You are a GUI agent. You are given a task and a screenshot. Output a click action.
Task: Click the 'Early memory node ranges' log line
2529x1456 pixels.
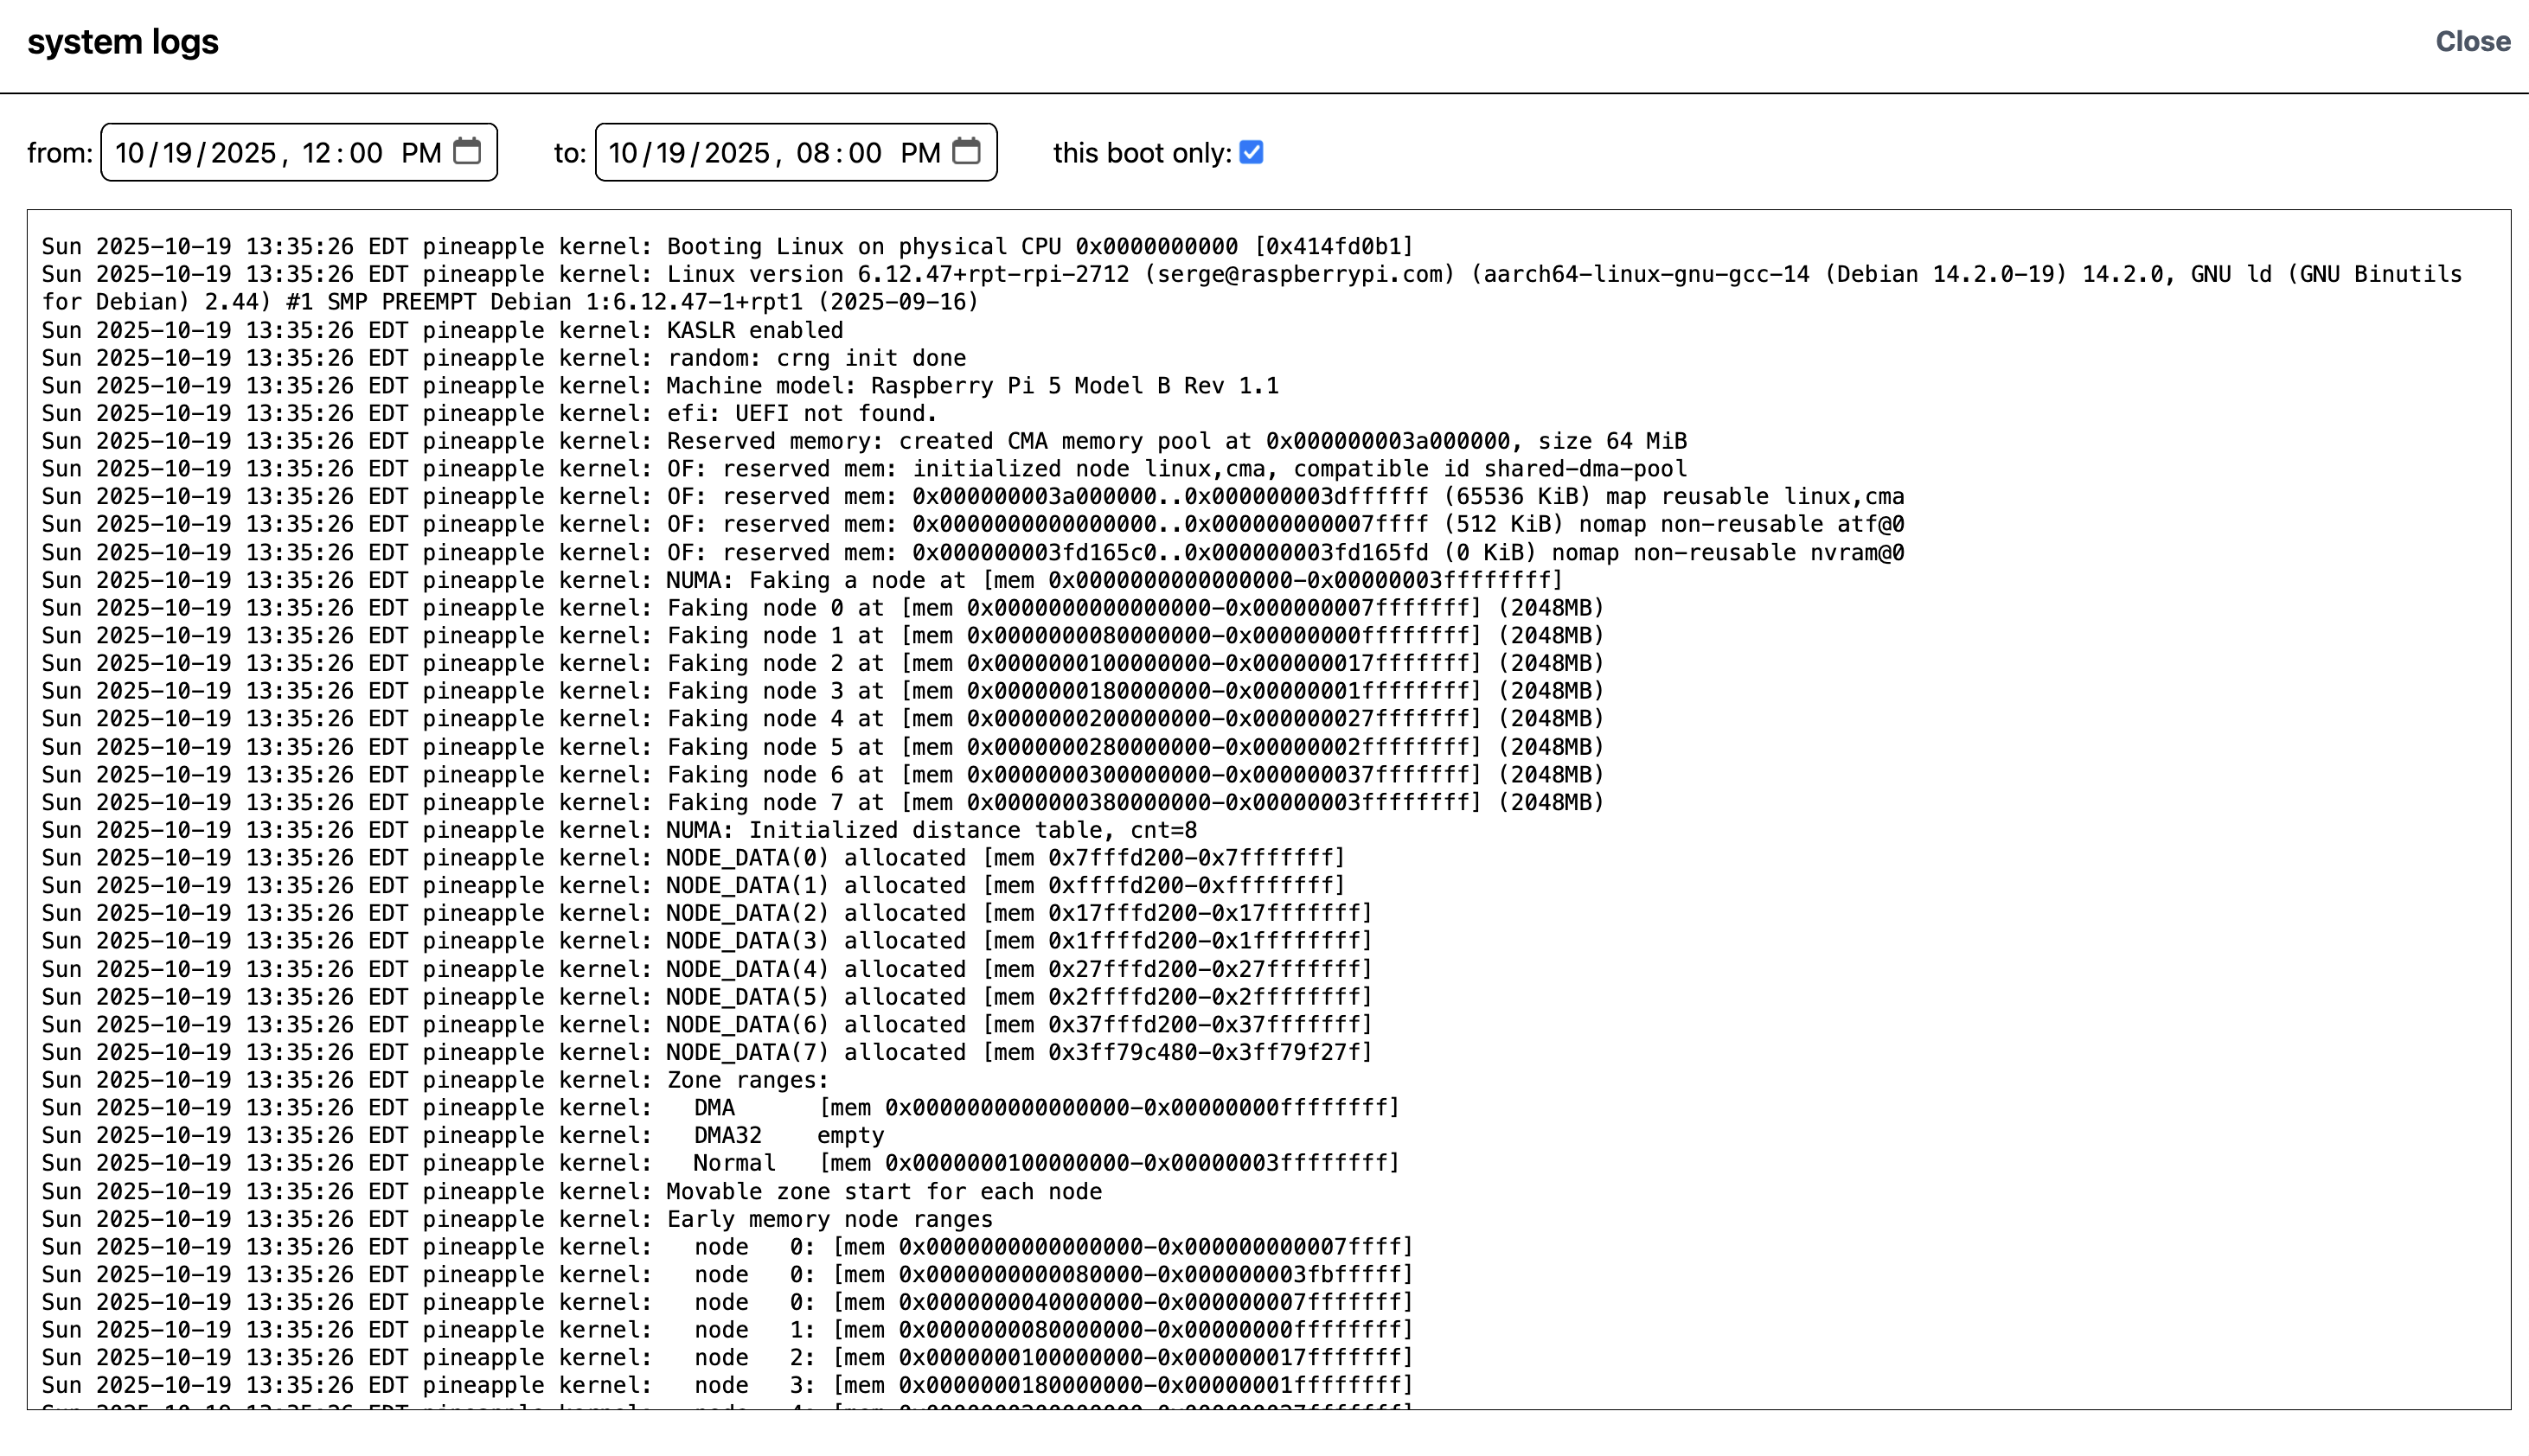point(517,1219)
